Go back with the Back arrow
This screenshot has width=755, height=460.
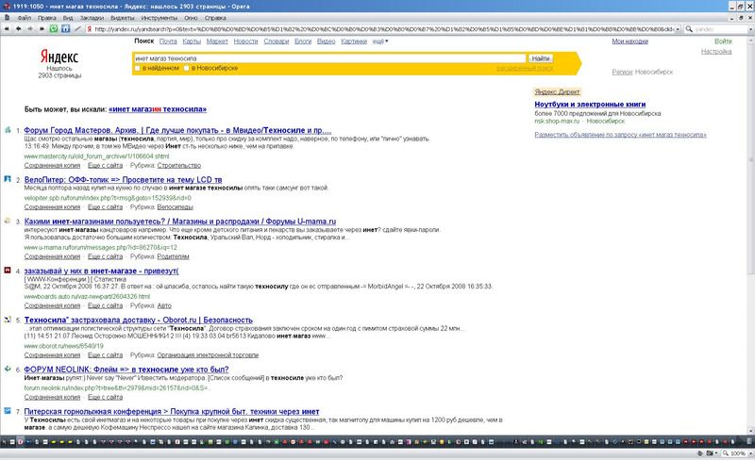coord(18,29)
